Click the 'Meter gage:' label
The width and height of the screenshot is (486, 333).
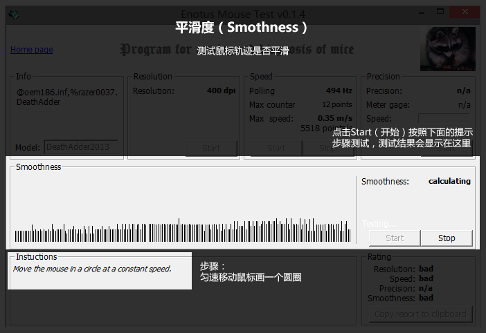pos(388,105)
